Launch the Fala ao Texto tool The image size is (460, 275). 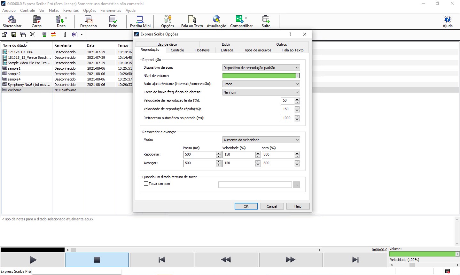(x=192, y=22)
